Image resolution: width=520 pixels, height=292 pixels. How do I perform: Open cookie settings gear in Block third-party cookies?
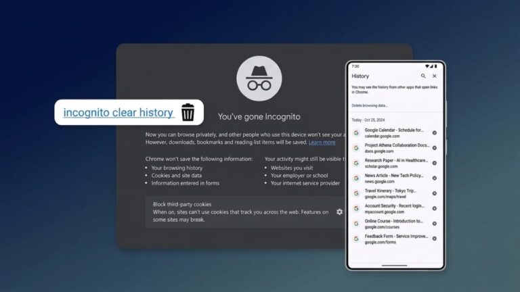pos(339,212)
